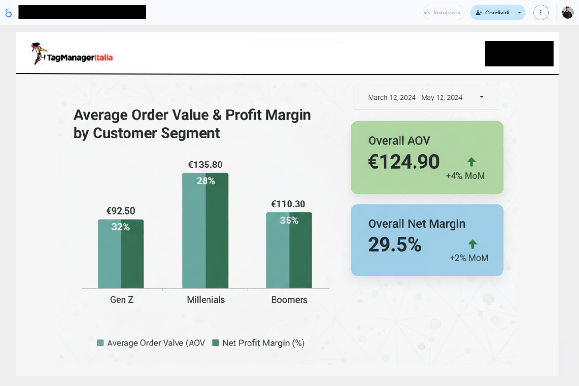The height and width of the screenshot is (386, 579).
Task: Click the Condividi share button label
Action: (x=497, y=13)
